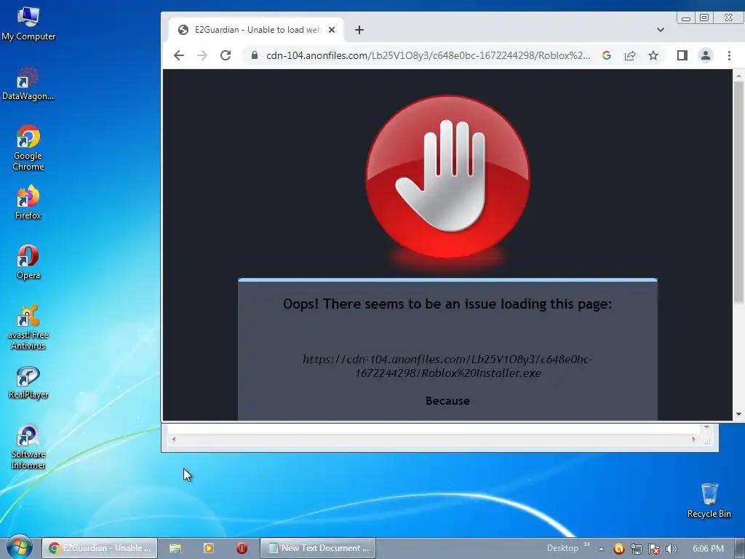This screenshot has height=559, width=745.
Task: Click right arrow of background window's horizontal scrollbar
Action: click(693, 439)
